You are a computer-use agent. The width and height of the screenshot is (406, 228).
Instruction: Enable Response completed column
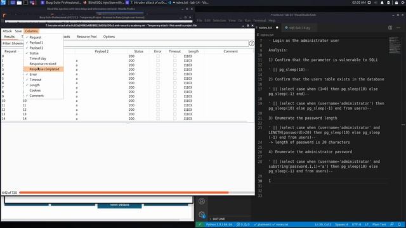point(43,69)
